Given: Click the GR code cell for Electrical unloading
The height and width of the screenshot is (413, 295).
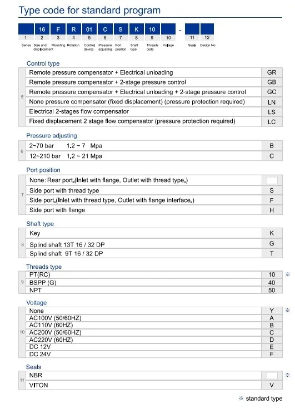Looking at the screenshot, I should coord(272,72).
